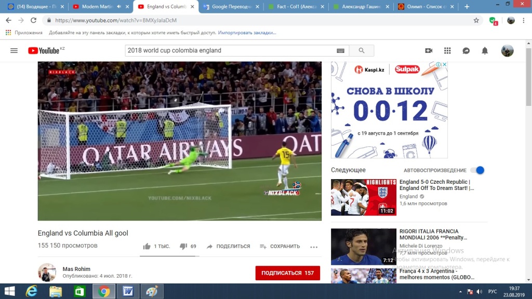Open the taskbar clock and date
Screen dimensions: 532x299
514,292
